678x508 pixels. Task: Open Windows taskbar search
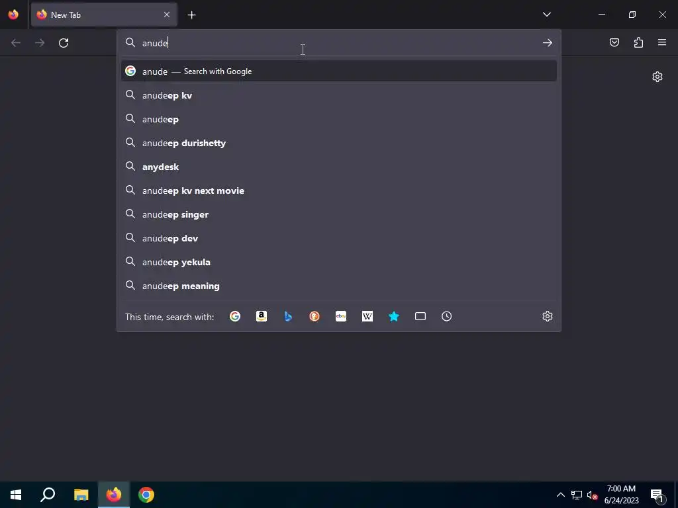point(48,495)
